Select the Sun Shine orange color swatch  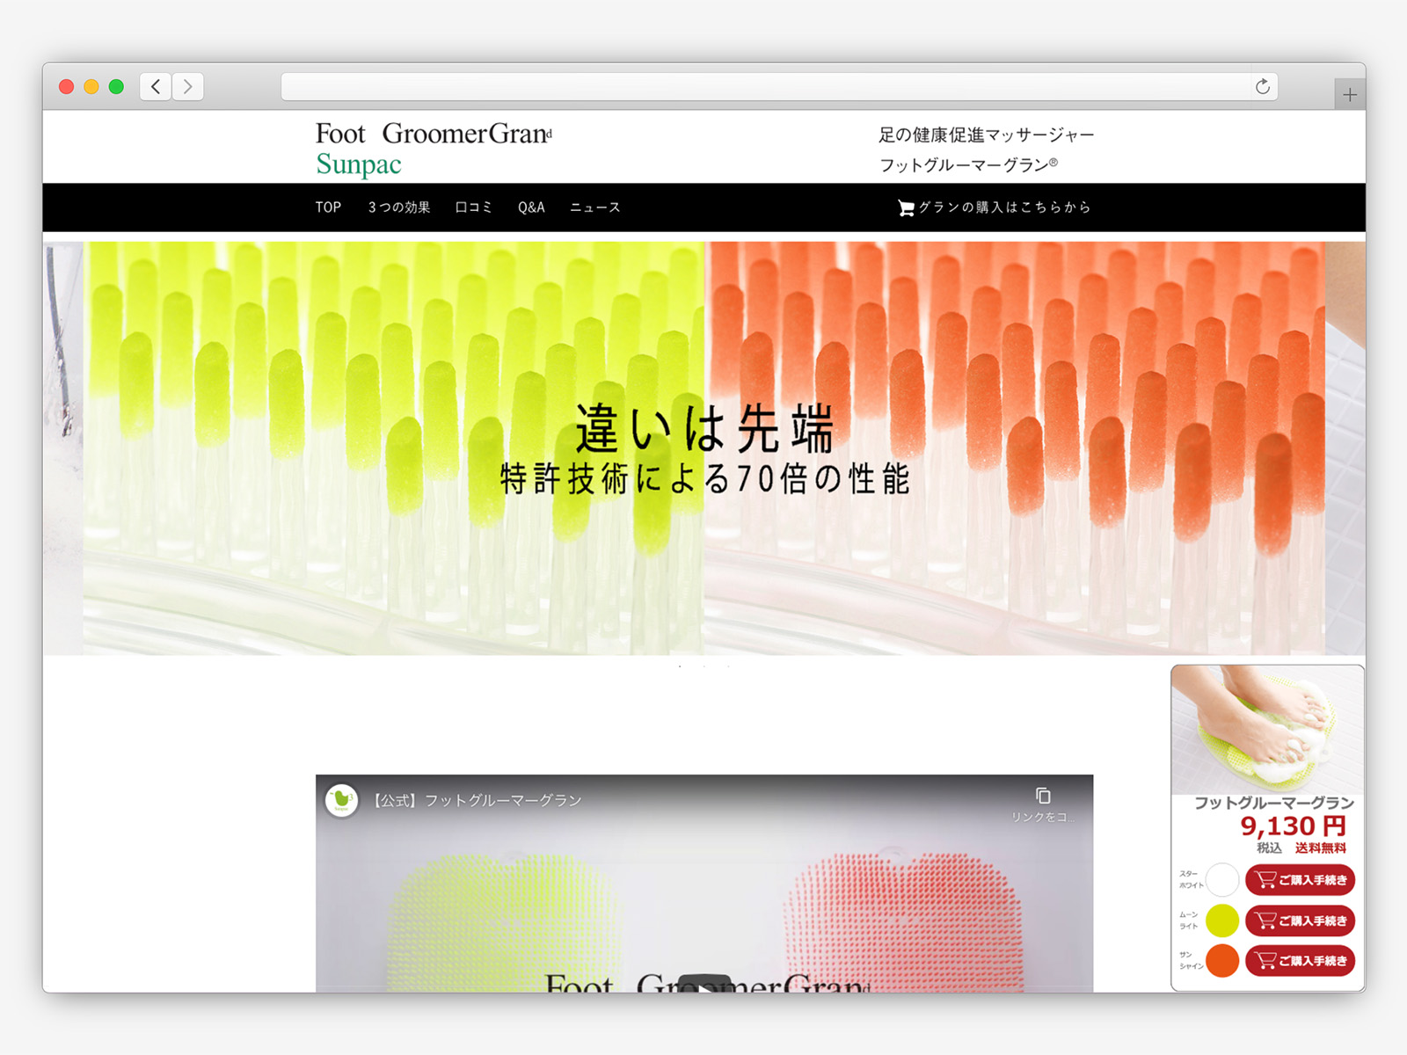click(x=1222, y=961)
